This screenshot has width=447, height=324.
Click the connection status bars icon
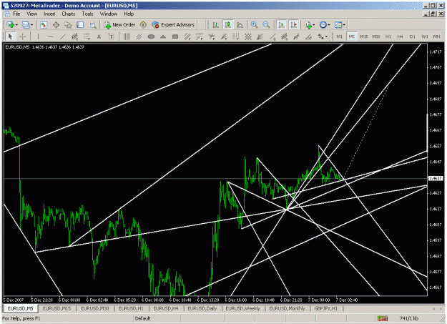click(383, 318)
